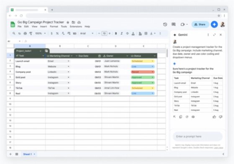234x164 pixels.
Task: Star the Go Big Campaign document
Action: coord(68,22)
